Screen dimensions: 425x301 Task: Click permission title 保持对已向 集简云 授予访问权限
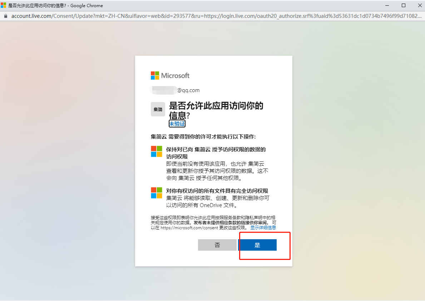coord(216,153)
